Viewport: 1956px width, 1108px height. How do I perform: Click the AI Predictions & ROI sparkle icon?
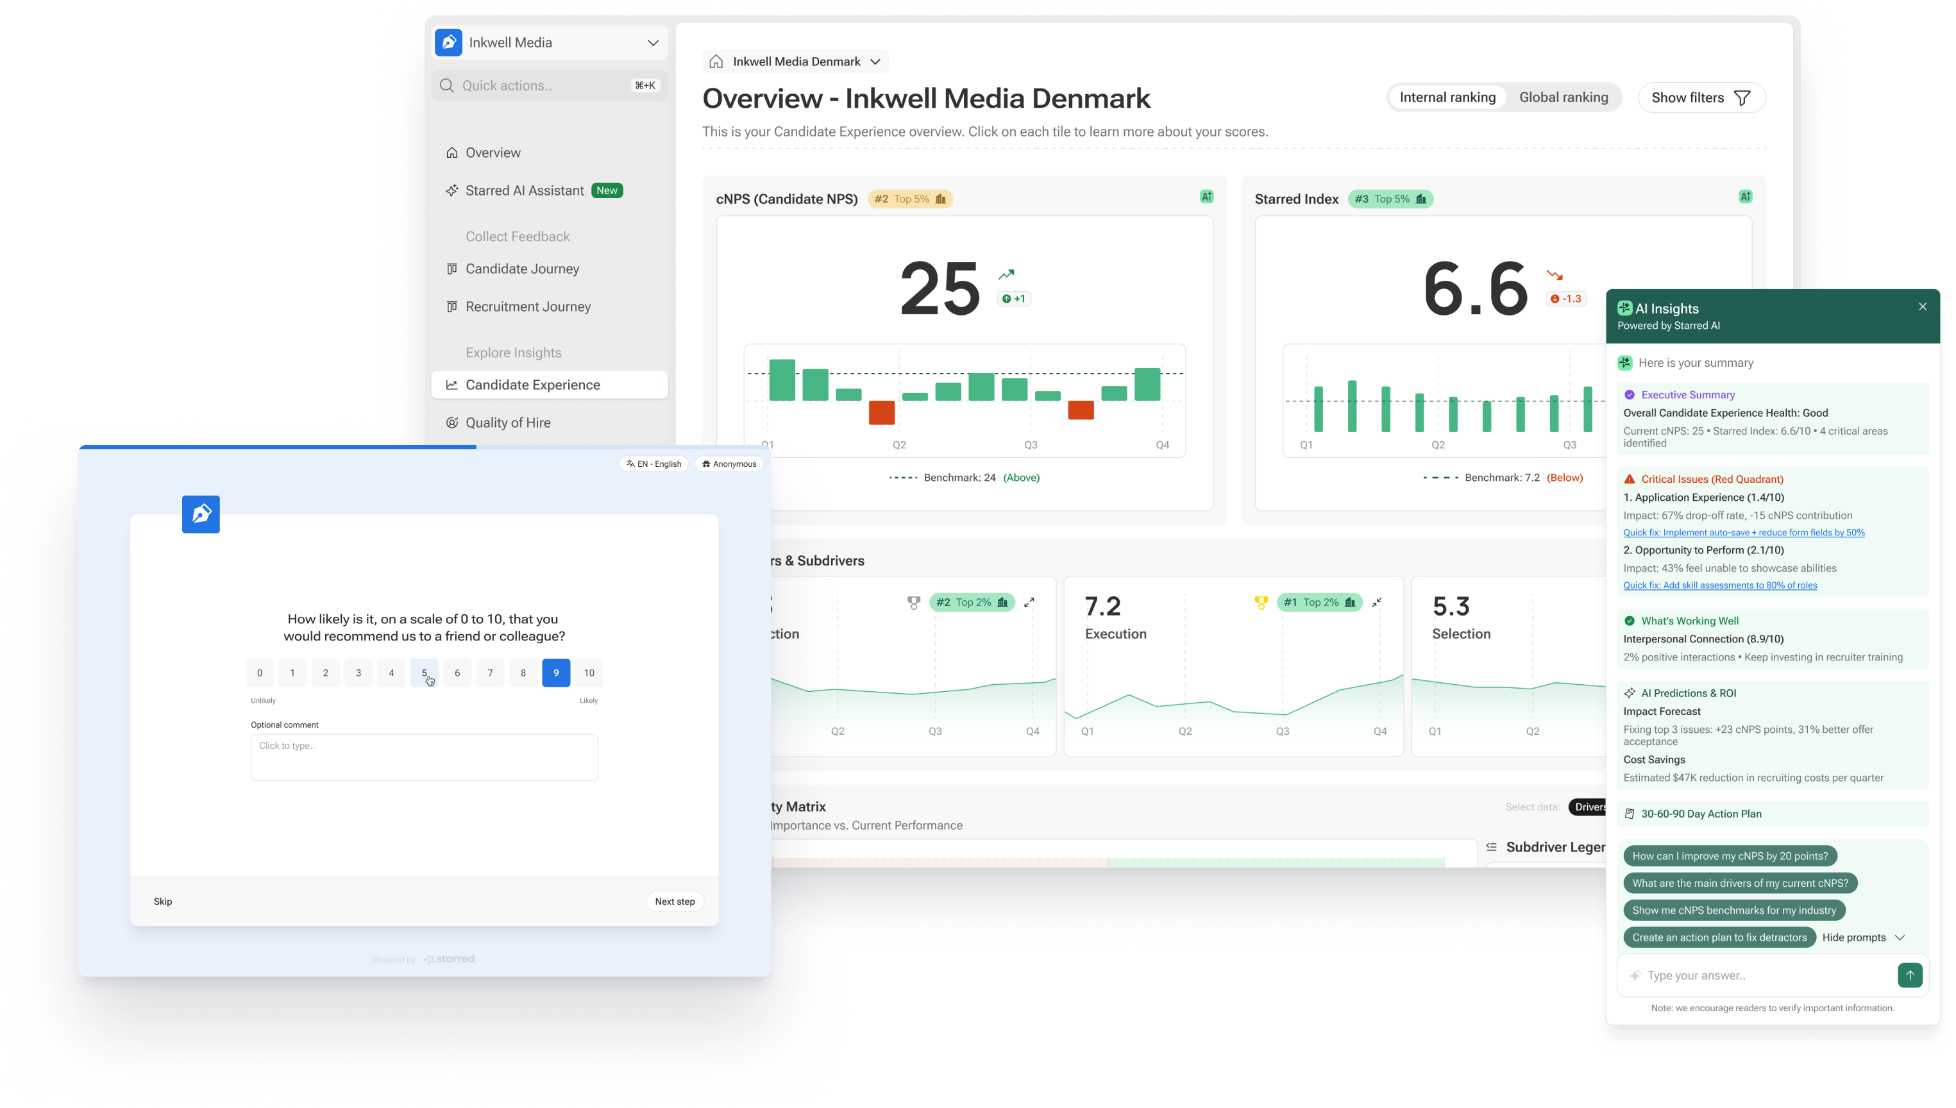[1629, 693]
